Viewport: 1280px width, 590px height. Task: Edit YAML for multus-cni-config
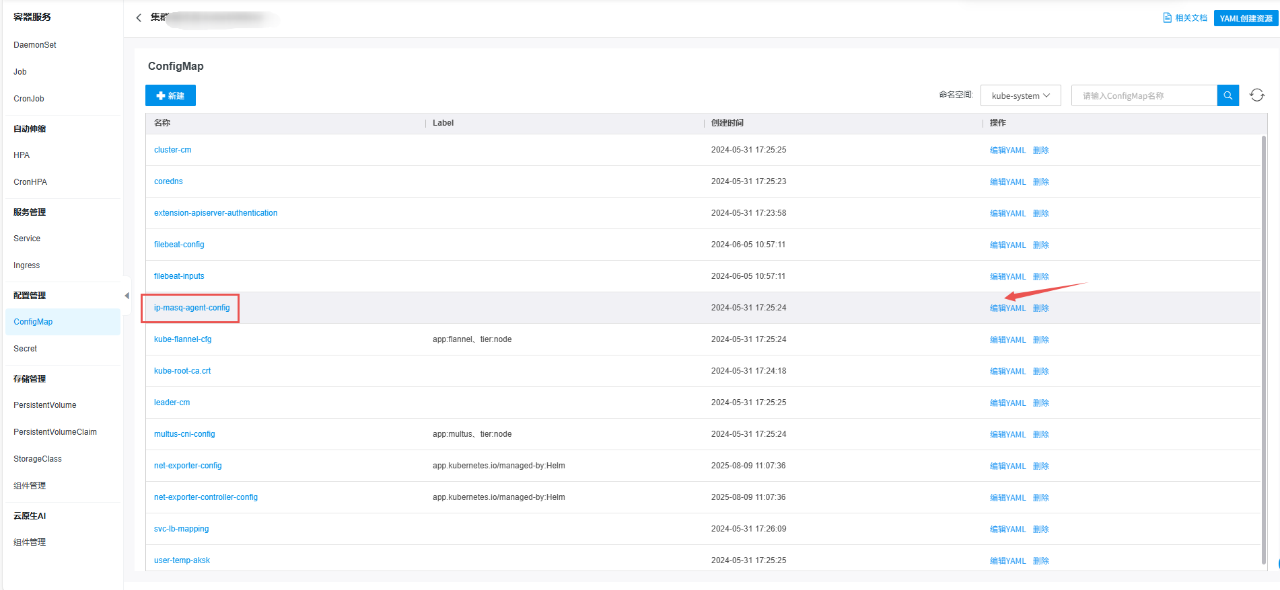point(1007,435)
